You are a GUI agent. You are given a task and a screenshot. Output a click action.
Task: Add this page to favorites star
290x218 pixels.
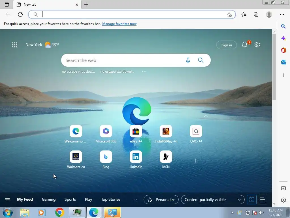point(229,15)
